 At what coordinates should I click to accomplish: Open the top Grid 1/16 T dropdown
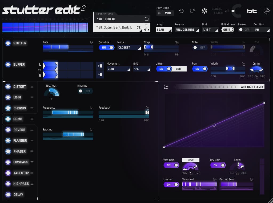point(210,30)
